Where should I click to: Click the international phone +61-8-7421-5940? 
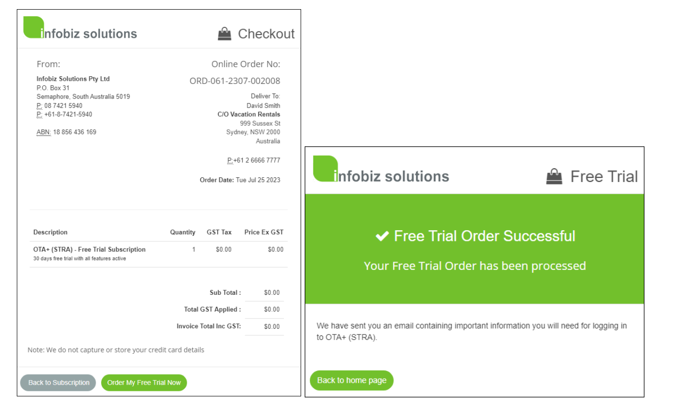click(68, 114)
